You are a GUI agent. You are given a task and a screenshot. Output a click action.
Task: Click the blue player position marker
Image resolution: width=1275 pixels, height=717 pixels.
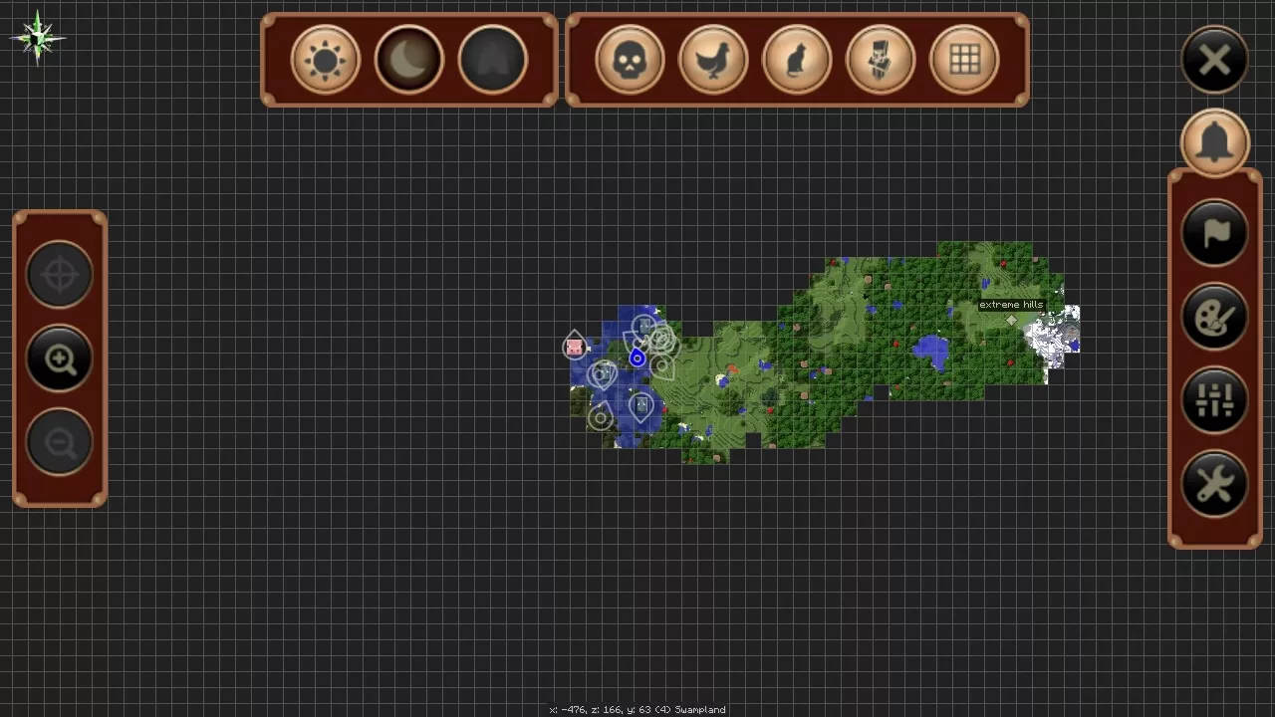tap(637, 358)
